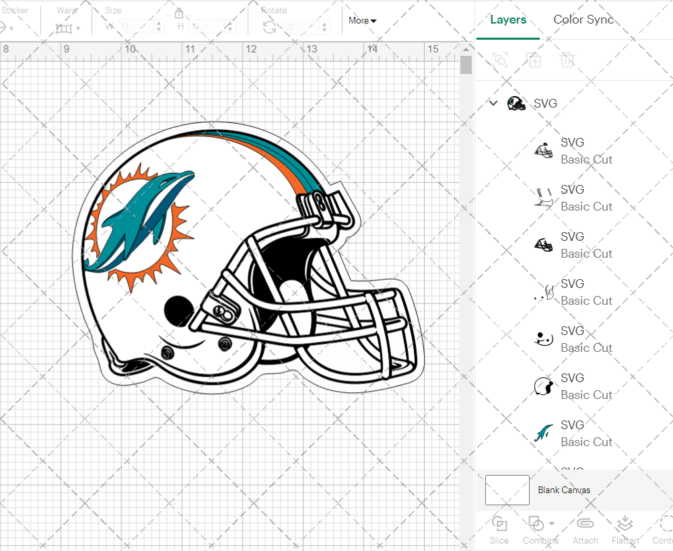Screen dimensions: 673x551
Task: Click the Blank Canvas color swatch
Action: coord(507,490)
